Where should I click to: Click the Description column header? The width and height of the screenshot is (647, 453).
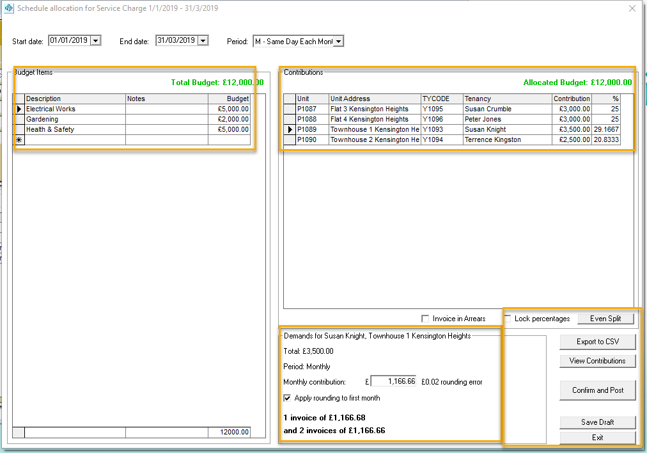[75, 99]
